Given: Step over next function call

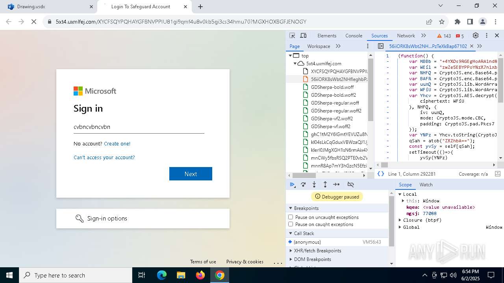Looking at the screenshot, I should (303, 184).
